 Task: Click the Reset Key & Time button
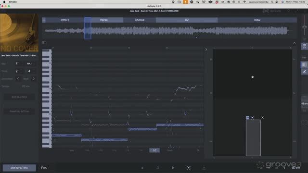(x=19, y=111)
